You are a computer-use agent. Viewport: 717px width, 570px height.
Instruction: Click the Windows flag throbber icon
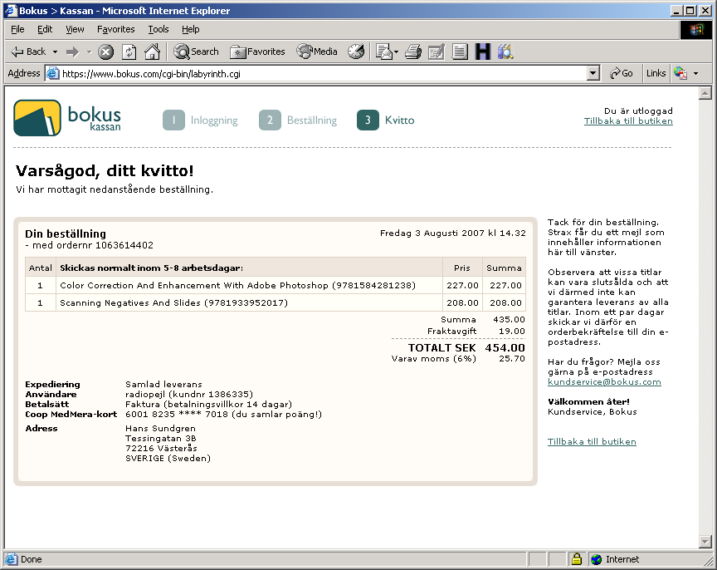tap(696, 30)
